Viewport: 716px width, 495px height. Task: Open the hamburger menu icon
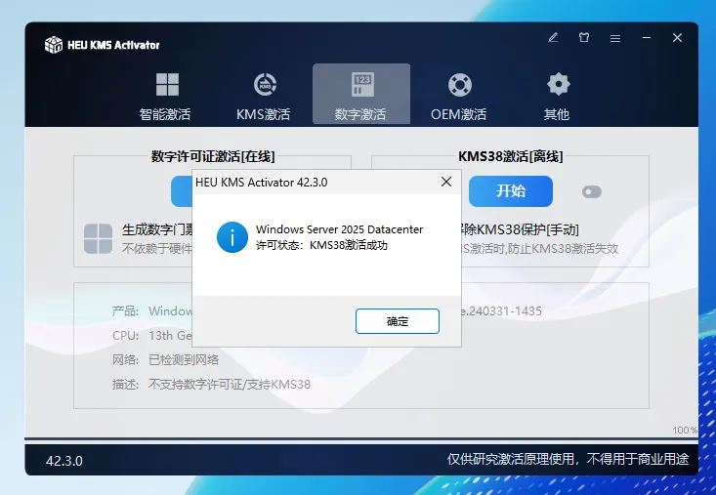tap(615, 38)
